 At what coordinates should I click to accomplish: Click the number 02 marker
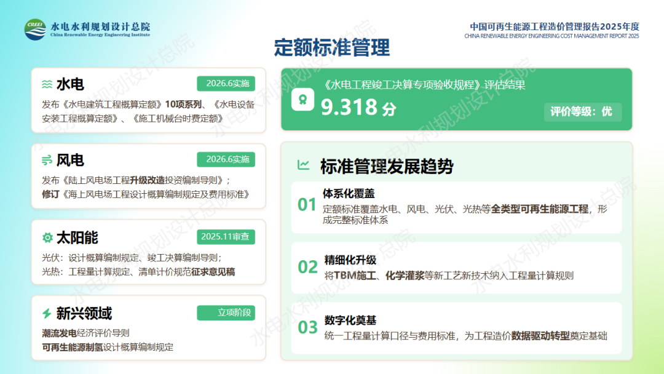tap(307, 267)
